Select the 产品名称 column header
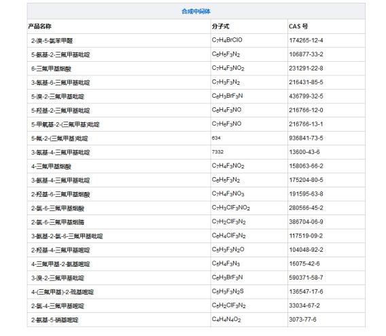 (x=39, y=26)
